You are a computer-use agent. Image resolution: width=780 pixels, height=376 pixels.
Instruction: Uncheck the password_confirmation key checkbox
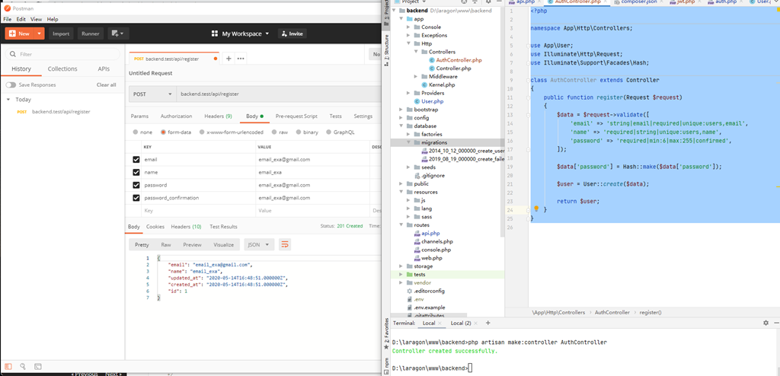coord(136,198)
